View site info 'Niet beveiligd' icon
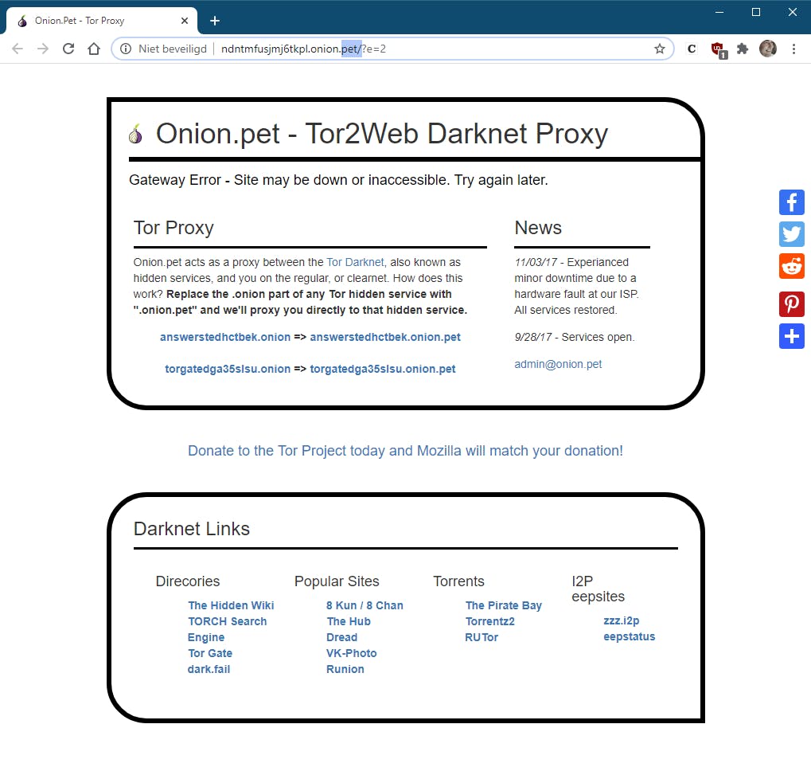This screenshot has width=811, height=771. click(x=126, y=49)
